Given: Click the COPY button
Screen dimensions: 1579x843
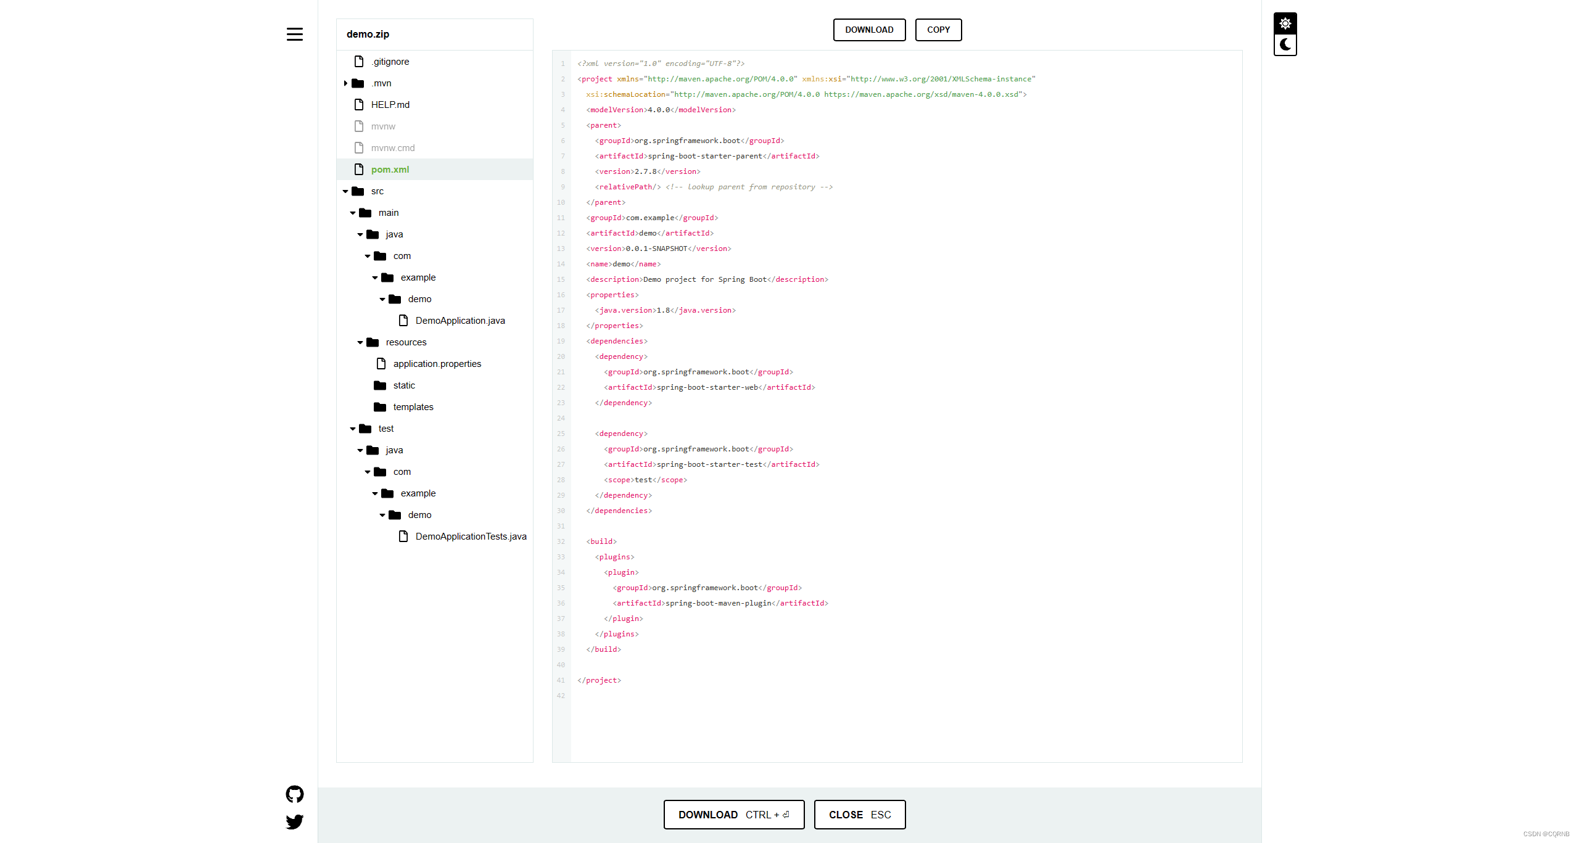Looking at the screenshot, I should 938,30.
